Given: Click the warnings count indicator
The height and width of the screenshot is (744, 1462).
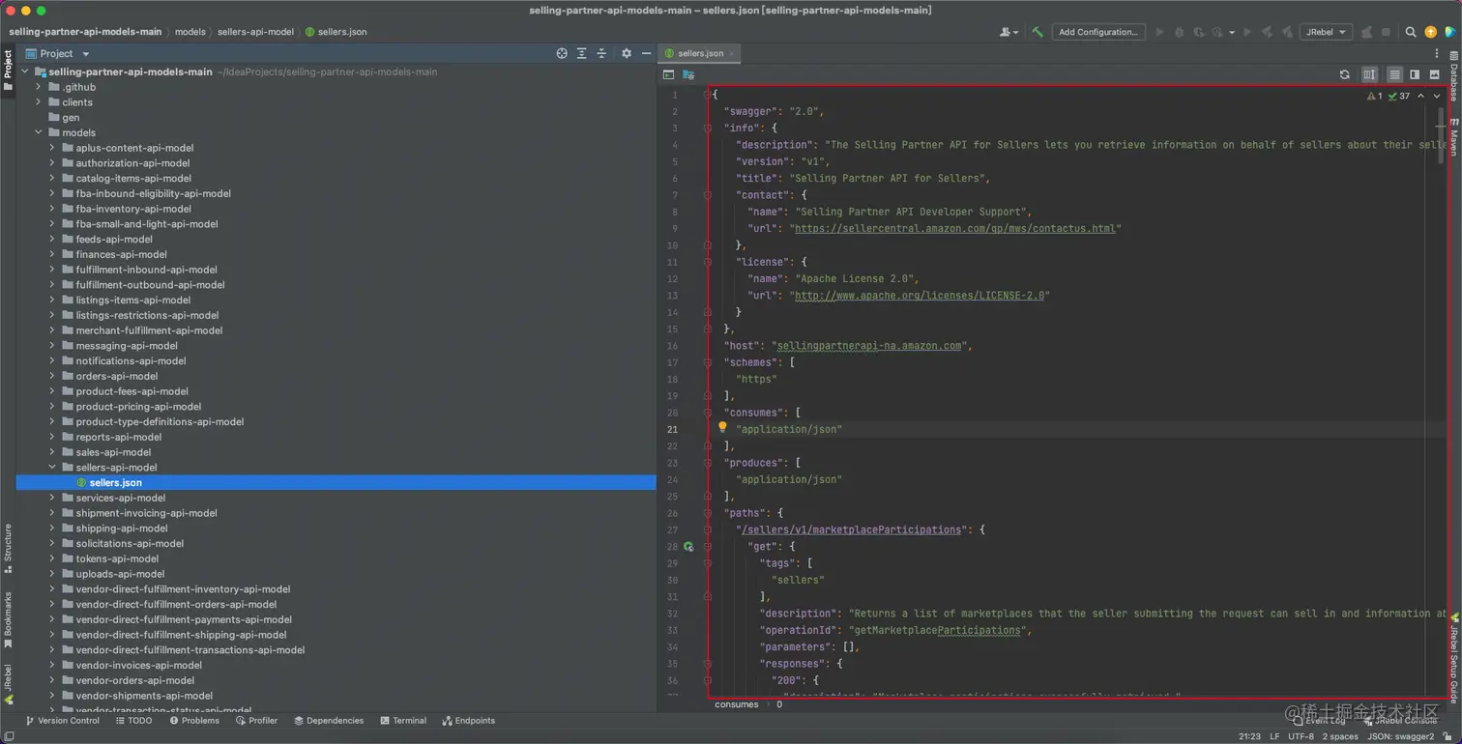Looking at the screenshot, I should click(1374, 97).
